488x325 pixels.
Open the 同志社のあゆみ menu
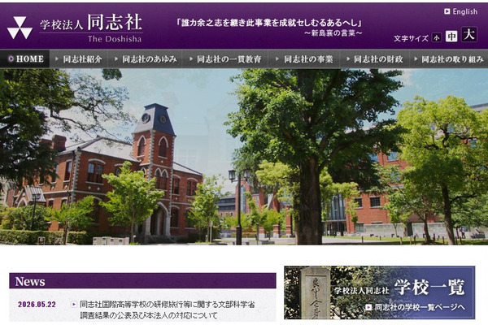(146, 58)
